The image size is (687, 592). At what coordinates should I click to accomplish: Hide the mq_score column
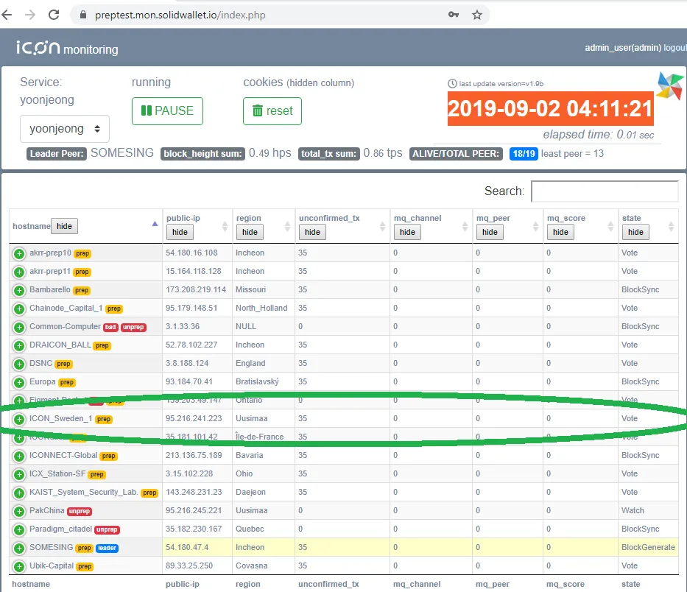point(560,232)
